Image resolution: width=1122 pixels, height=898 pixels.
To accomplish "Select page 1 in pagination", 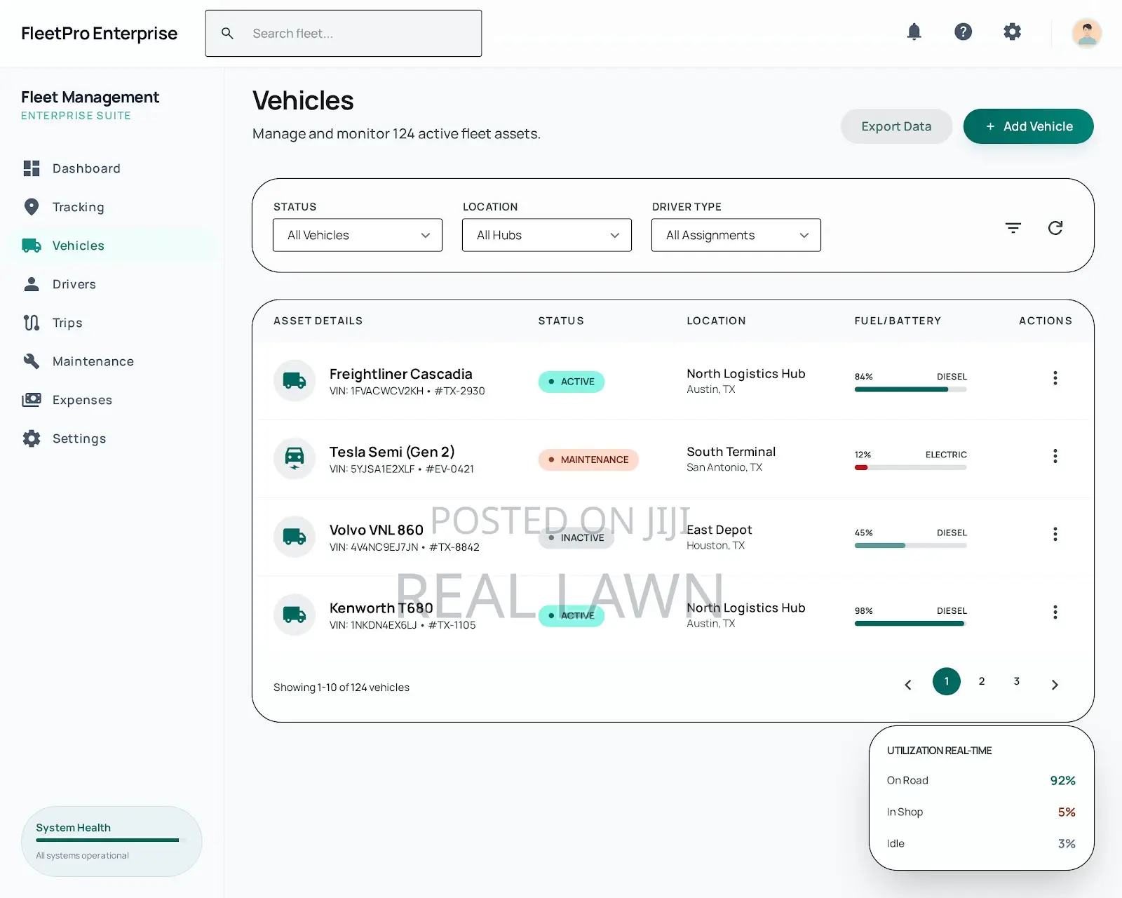I will pyautogui.click(x=946, y=681).
